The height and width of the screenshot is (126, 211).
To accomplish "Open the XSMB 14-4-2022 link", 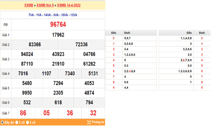I will pyautogui.click(x=69, y=6).
